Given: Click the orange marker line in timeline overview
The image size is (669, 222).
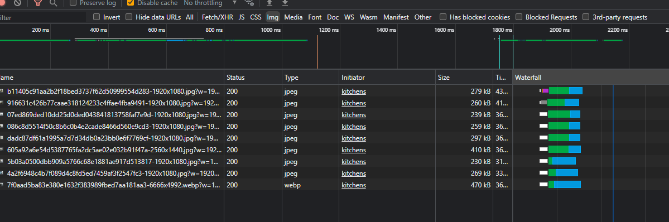Looking at the screenshot, I should (318, 52).
